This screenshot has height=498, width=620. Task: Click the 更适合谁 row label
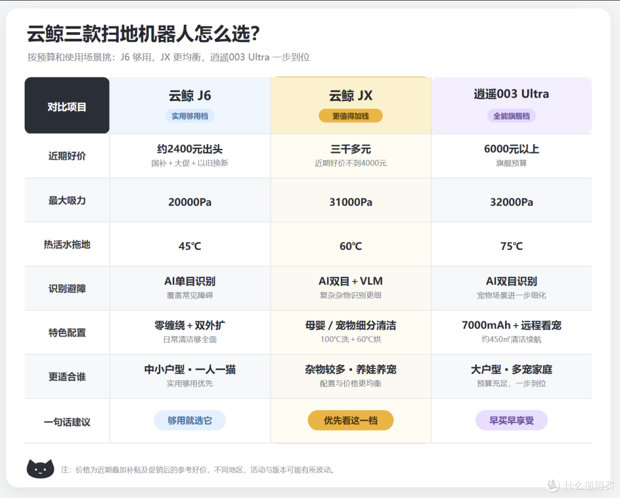click(x=67, y=377)
